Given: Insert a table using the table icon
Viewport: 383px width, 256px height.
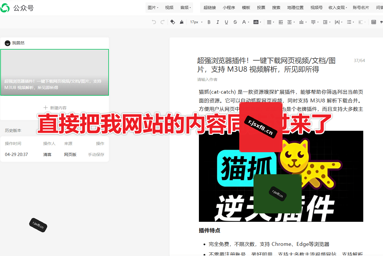Looking at the screenshot, I should pyautogui.click(x=374, y=22).
